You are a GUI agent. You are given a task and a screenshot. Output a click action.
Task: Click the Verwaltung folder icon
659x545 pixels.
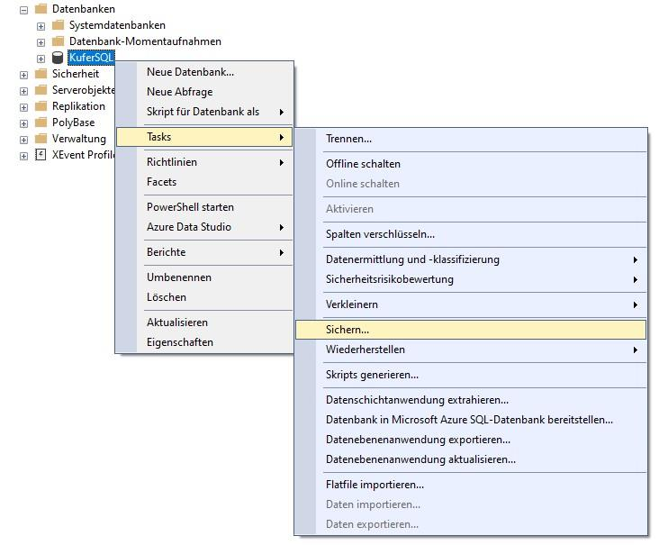point(41,139)
